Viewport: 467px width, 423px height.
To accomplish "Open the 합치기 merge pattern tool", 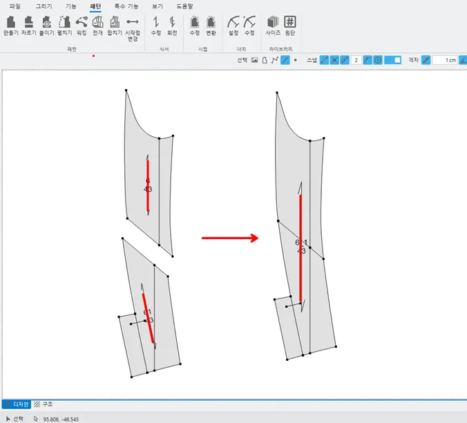I will pyautogui.click(x=115, y=26).
